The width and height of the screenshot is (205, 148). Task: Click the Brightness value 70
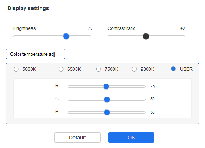tap(90, 28)
